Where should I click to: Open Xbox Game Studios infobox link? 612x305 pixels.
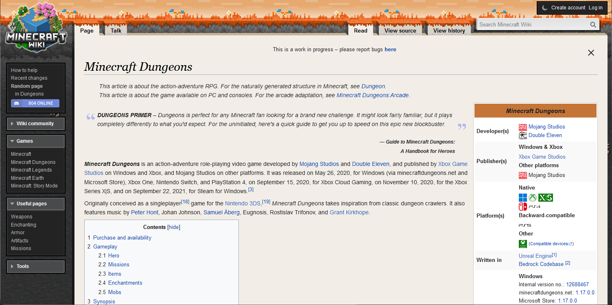pyautogui.click(x=542, y=157)
